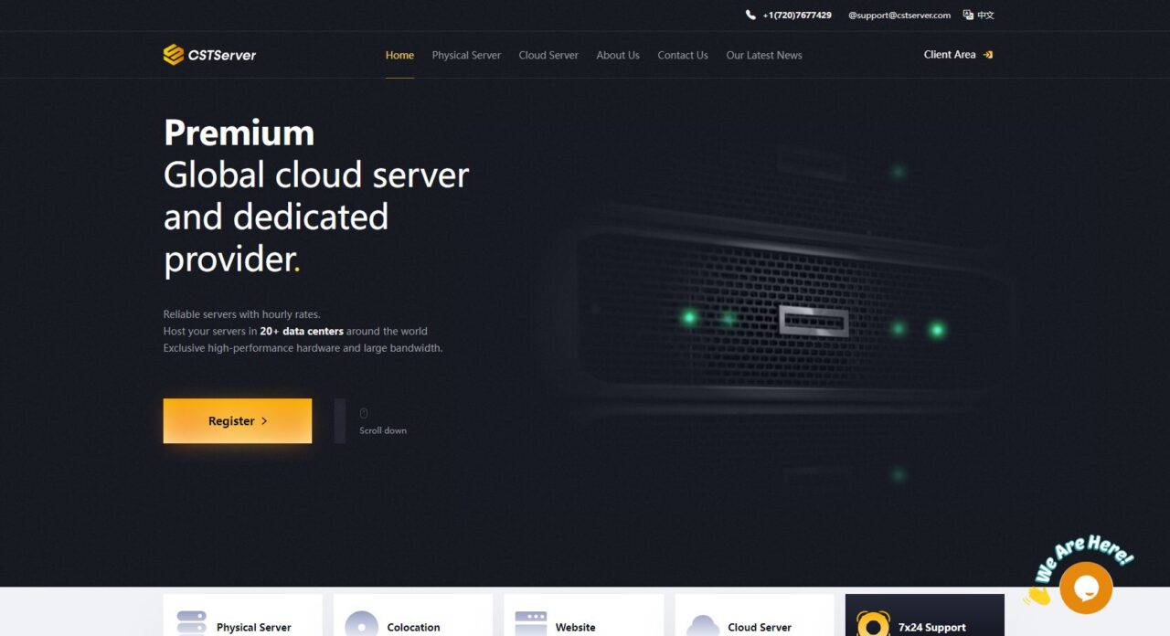
Task: Open the Contact Us page
Action: [x=683, y=55]
